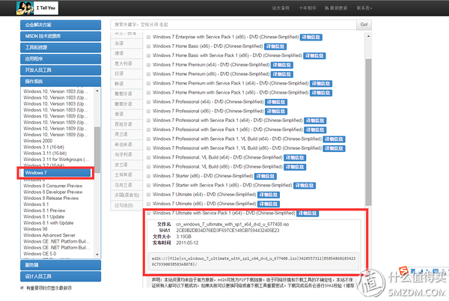Screen dimensions: 449x301
Task: Open 详细信息 for Windows 7 Professional (x86) DVD
Action: [276, 111]
